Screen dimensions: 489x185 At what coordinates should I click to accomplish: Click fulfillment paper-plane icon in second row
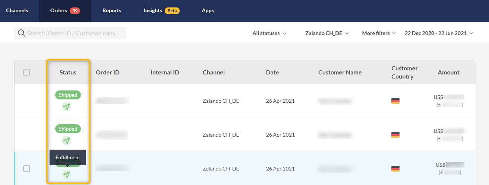click(x=66, y=141)
